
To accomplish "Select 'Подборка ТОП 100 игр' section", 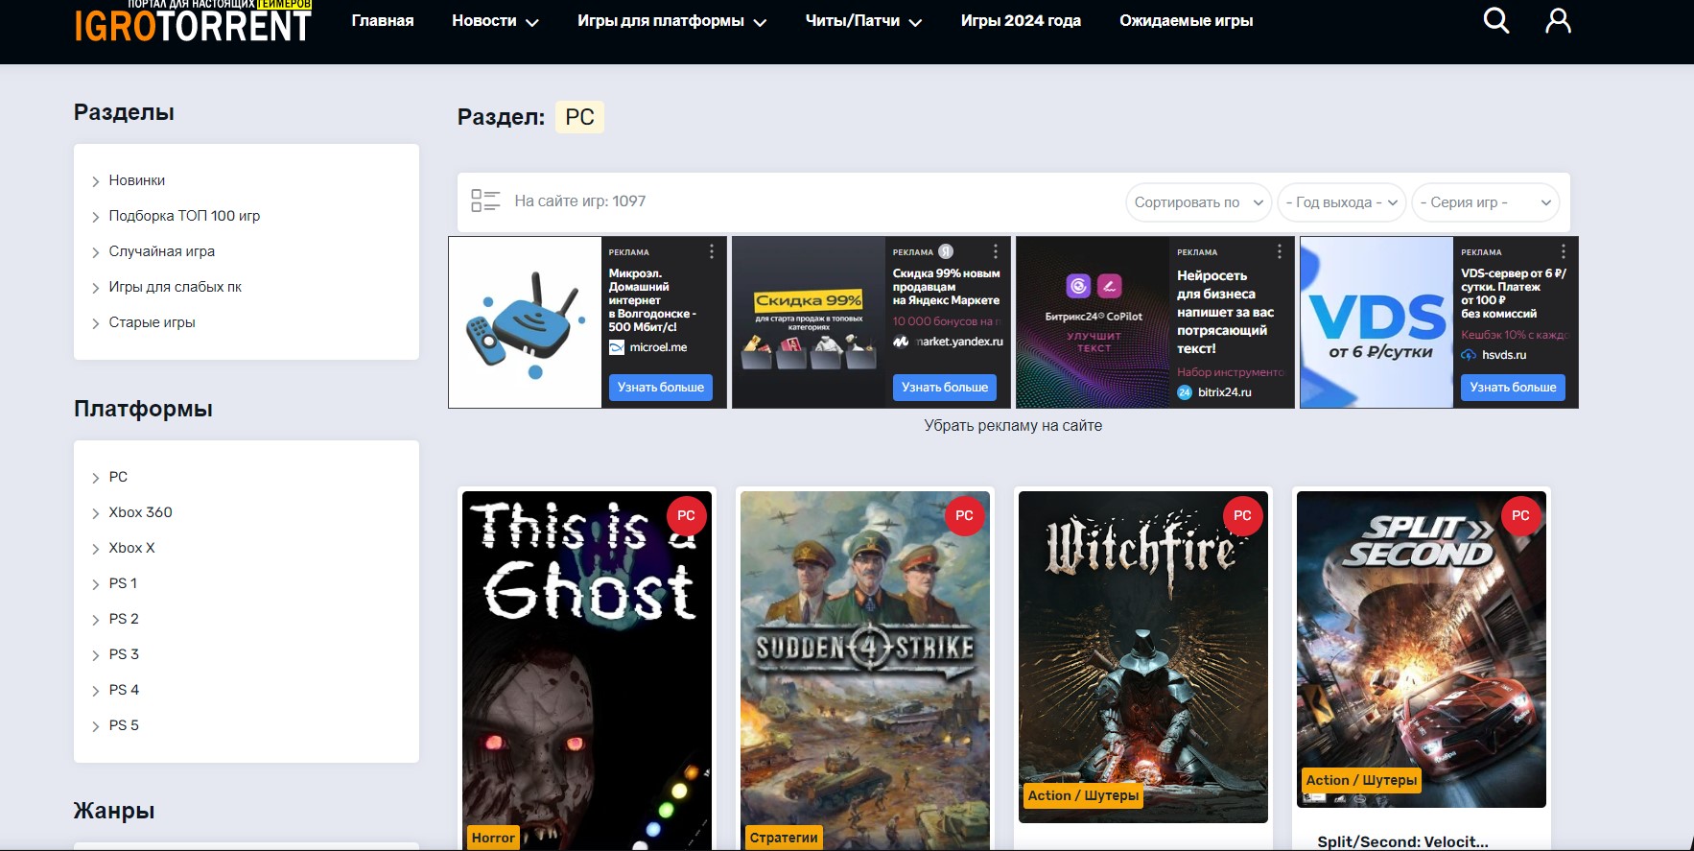I will (x=184, y=216).
